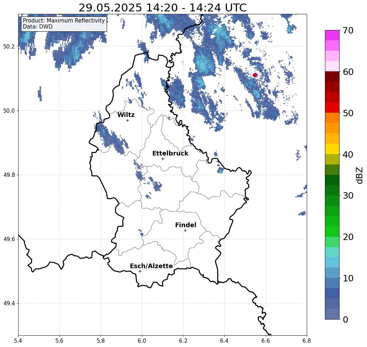
Task: Click the 'Data: DWD' legend text
Action: click(37, 27)
